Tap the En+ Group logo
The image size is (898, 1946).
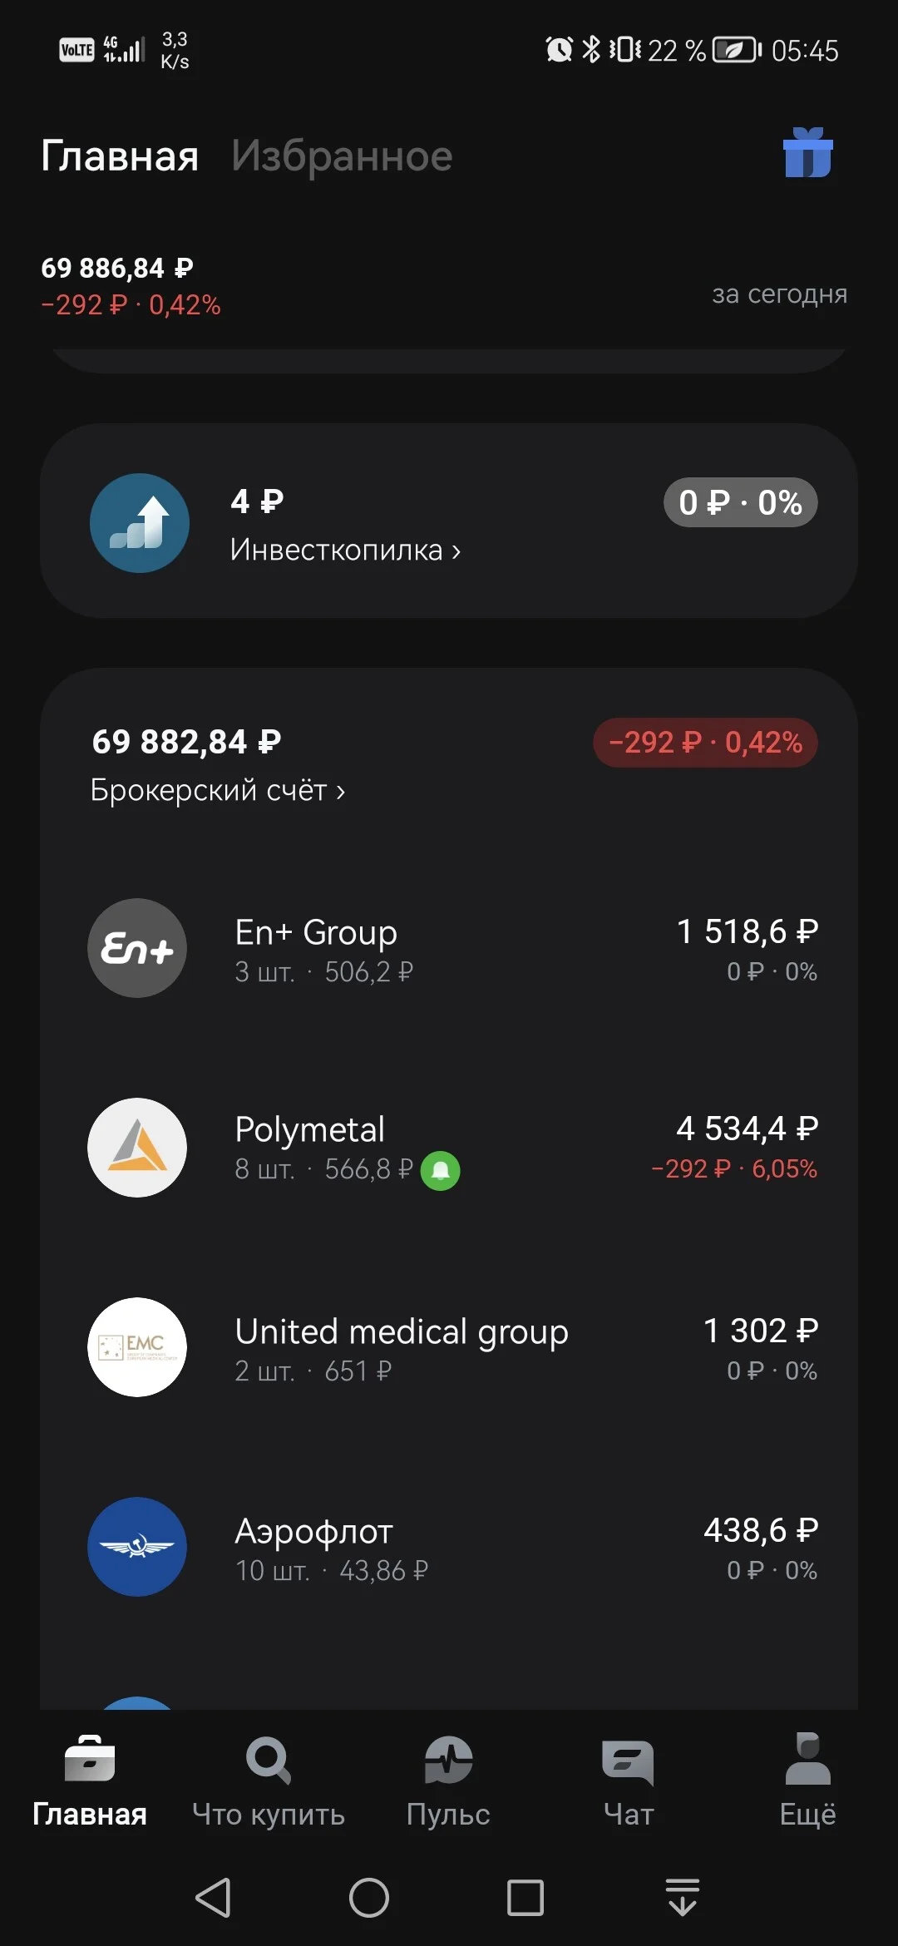137,948
